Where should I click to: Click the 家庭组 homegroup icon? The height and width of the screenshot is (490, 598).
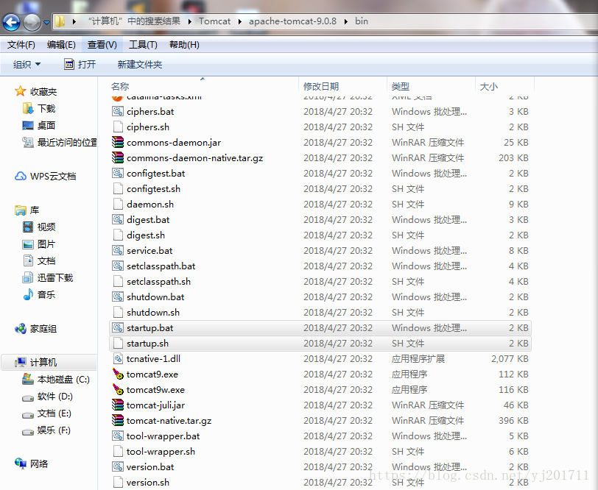click(x=20, y=328)
